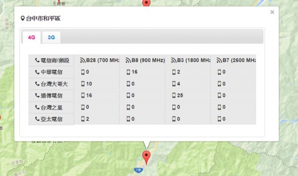This screenshot has width=298, height=176.
Task: Click the B7 (2600 MHz) column header
Action: [233, 60]
